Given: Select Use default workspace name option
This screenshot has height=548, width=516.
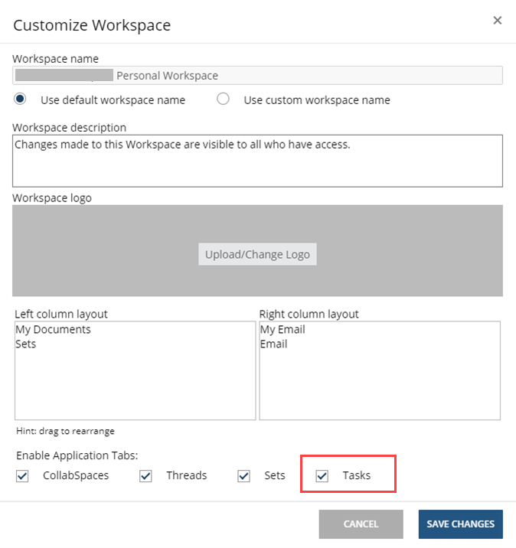Looking at the screenshot, I should point(21,99).
